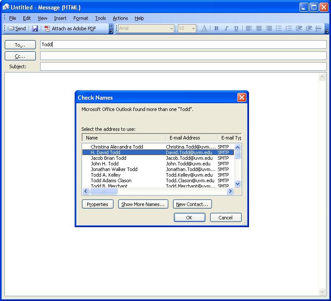Click the New Contact button
331x301 pixels.
(192, 204)
